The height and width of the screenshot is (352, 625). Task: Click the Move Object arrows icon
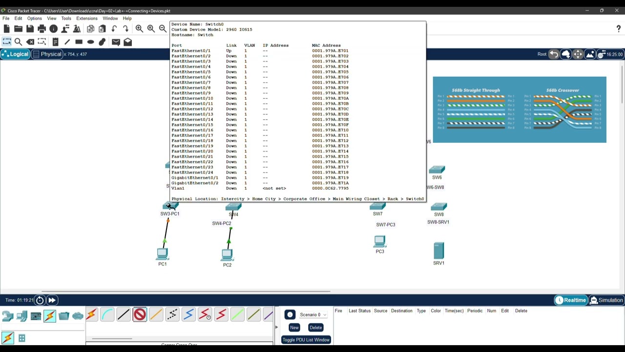[578, 54]
